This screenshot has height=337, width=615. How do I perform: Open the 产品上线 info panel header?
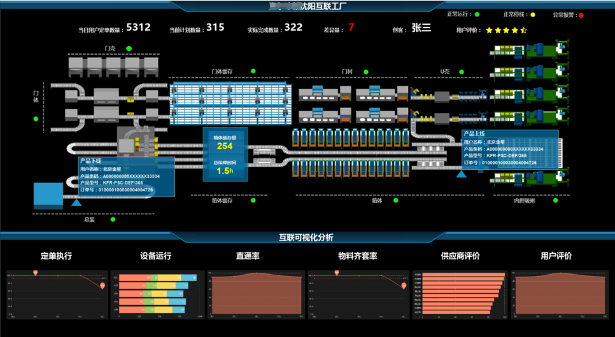click(475, 134)
